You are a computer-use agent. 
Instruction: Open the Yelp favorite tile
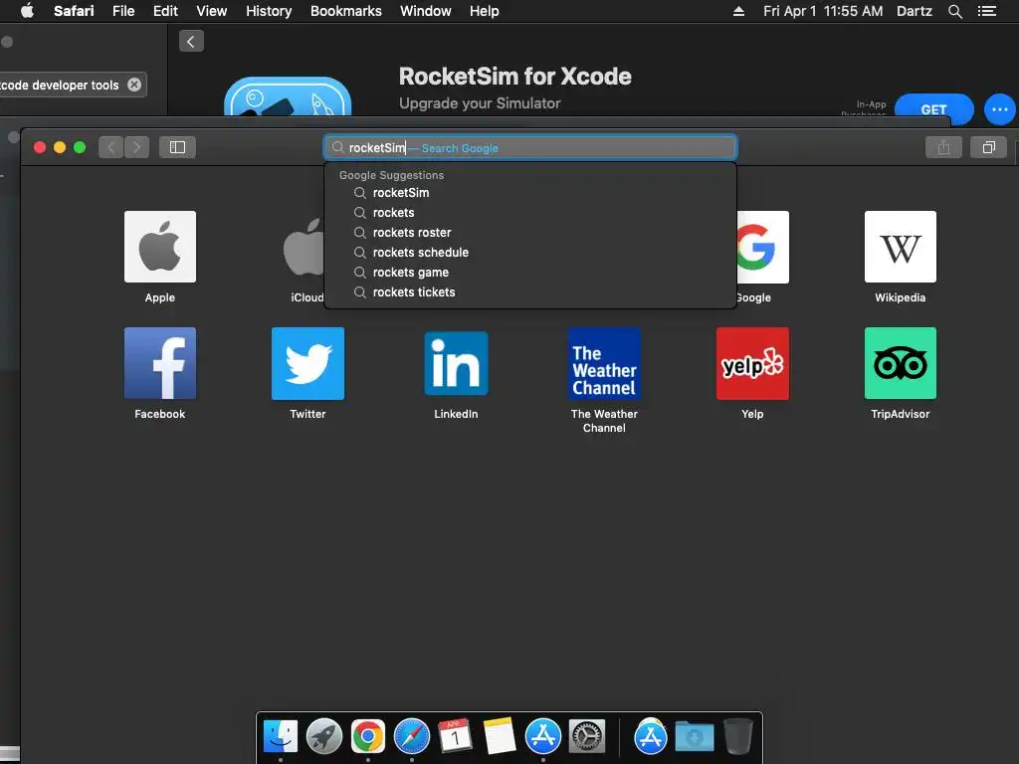point(752,363)
